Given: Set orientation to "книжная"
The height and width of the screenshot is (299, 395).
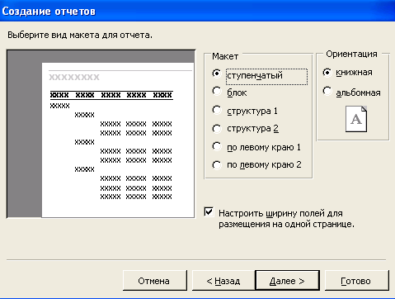Looking at the screenshot, I should [x=327, y=73].
